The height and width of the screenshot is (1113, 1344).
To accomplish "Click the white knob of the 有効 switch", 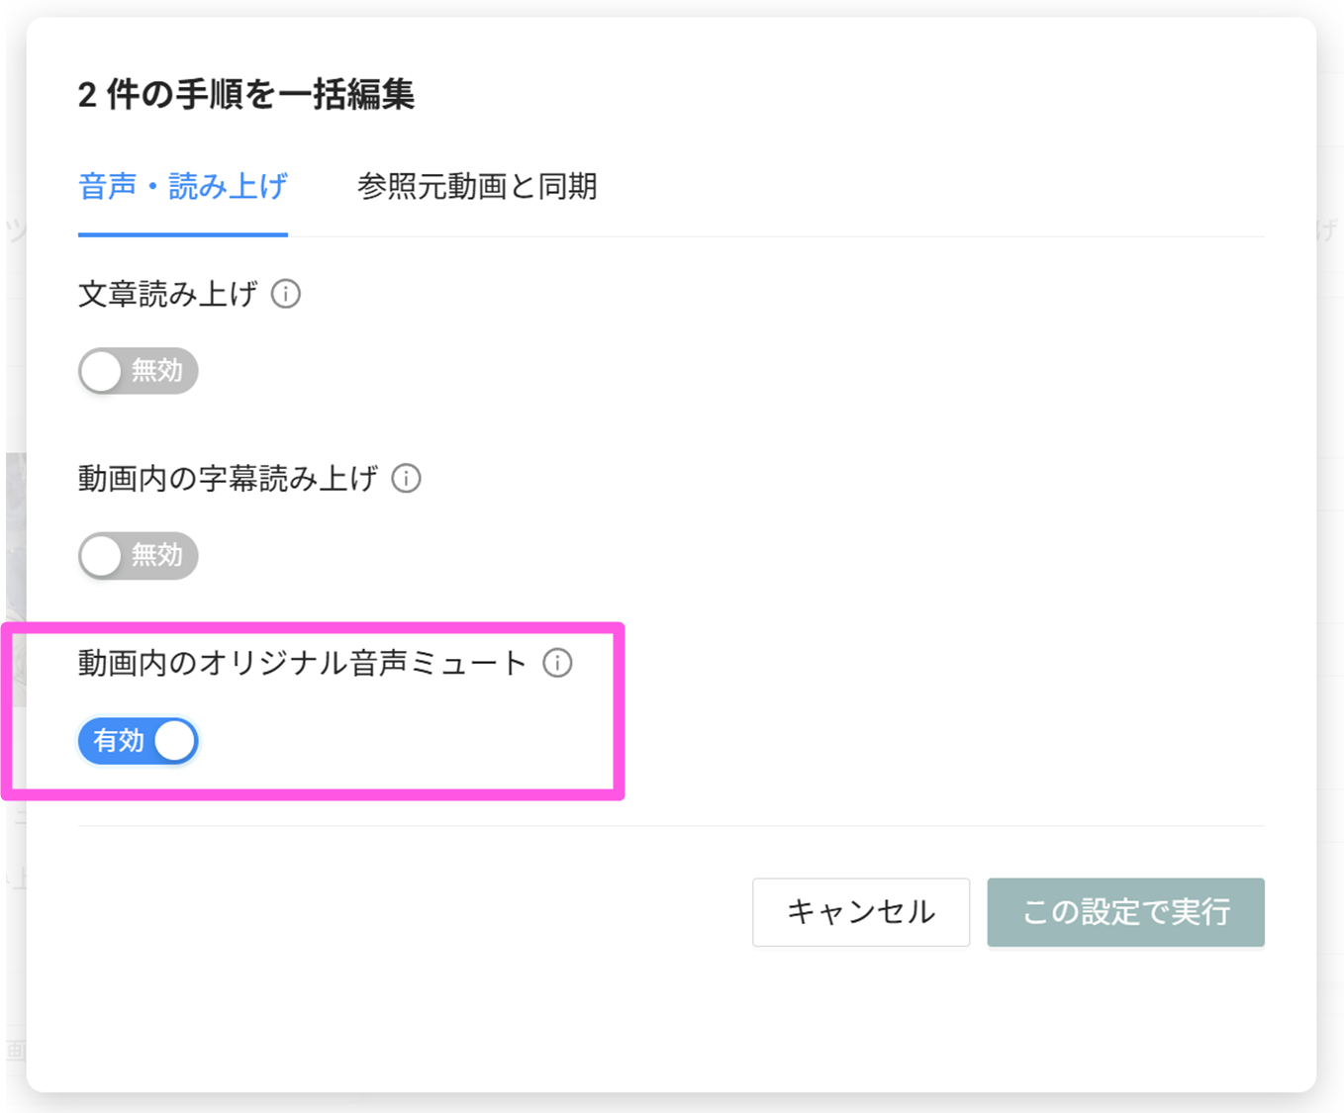I will [x=175, y=741].
